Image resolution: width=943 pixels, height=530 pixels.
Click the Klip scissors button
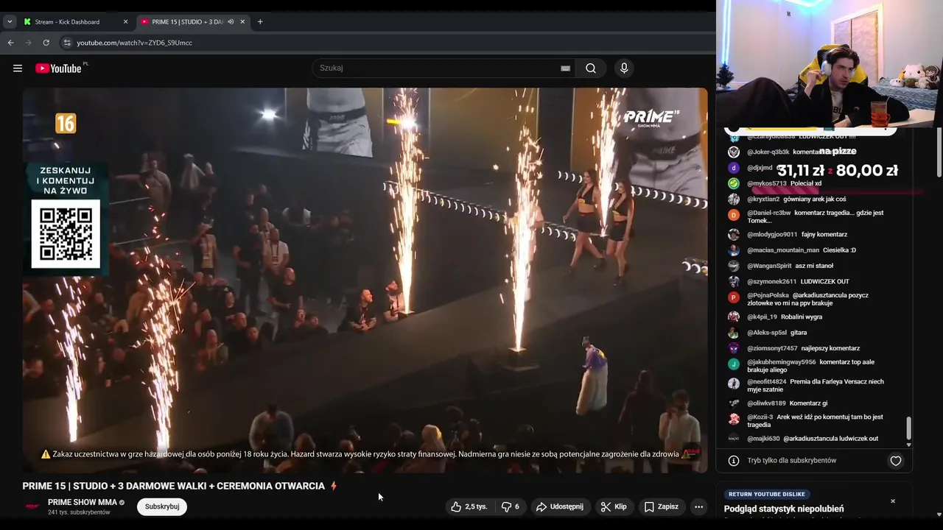(614, 506)
